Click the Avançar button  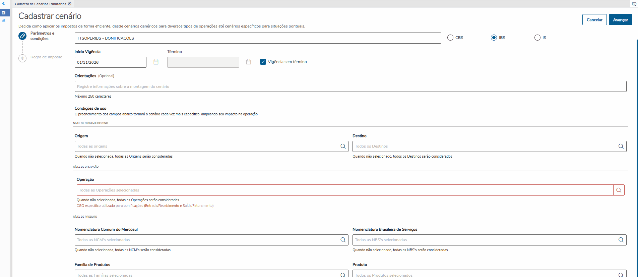620,20
